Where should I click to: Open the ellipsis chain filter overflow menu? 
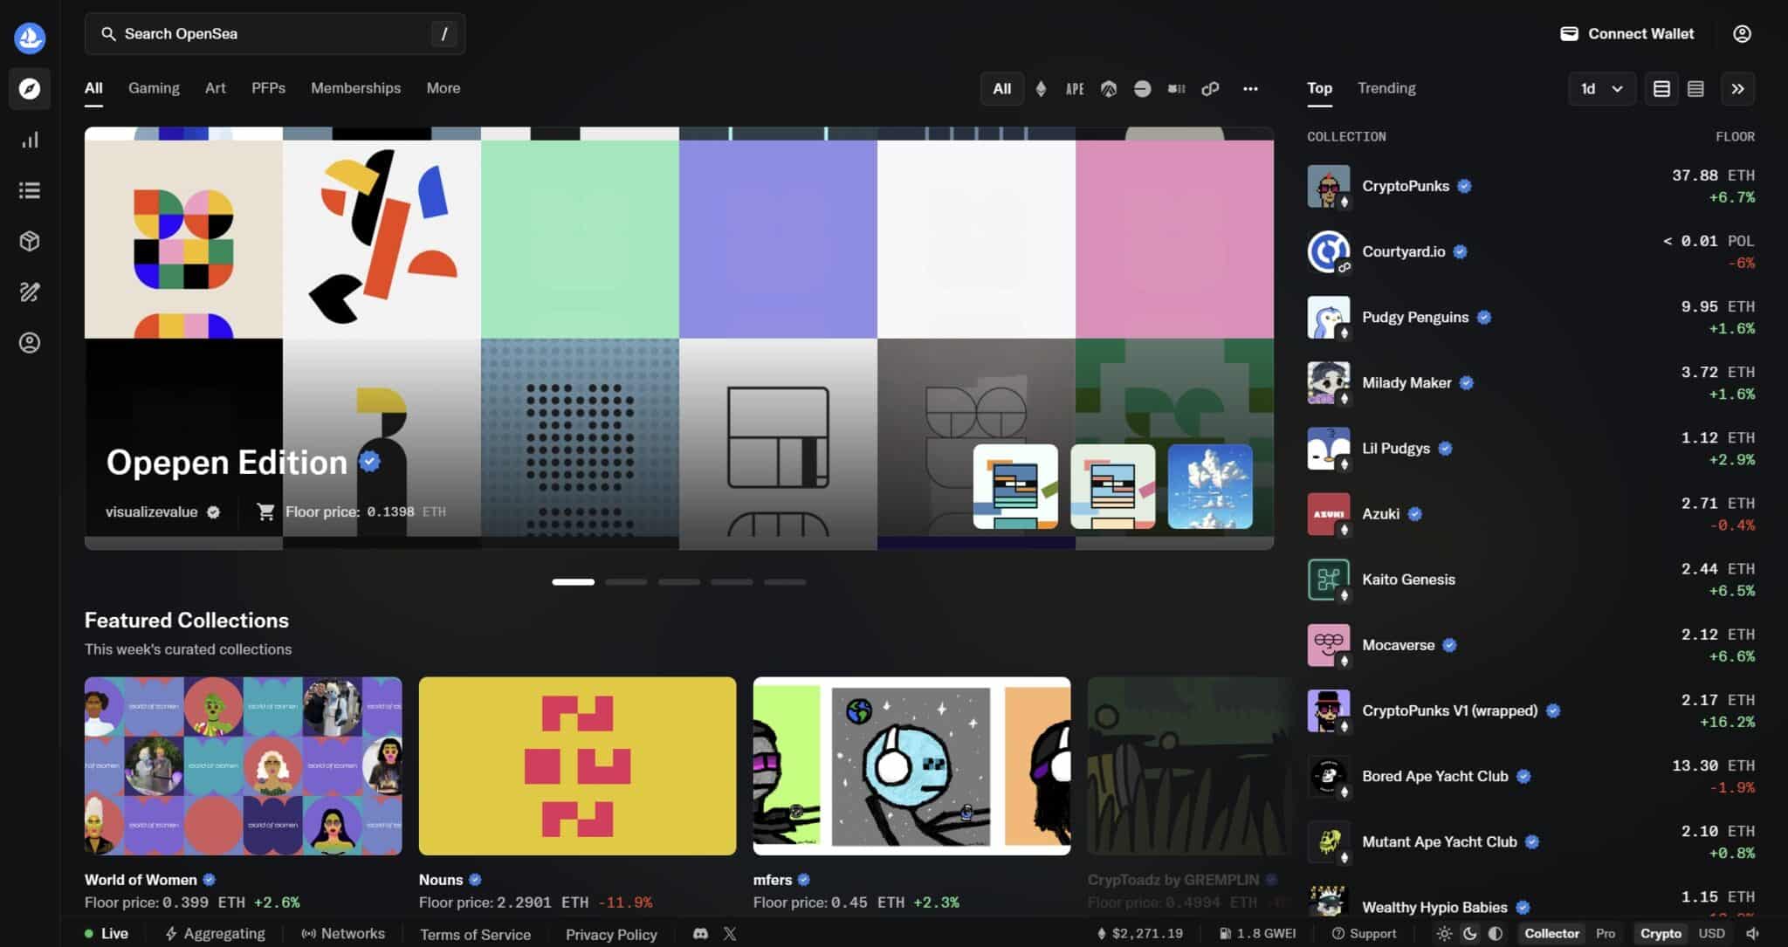(1250, 88)
